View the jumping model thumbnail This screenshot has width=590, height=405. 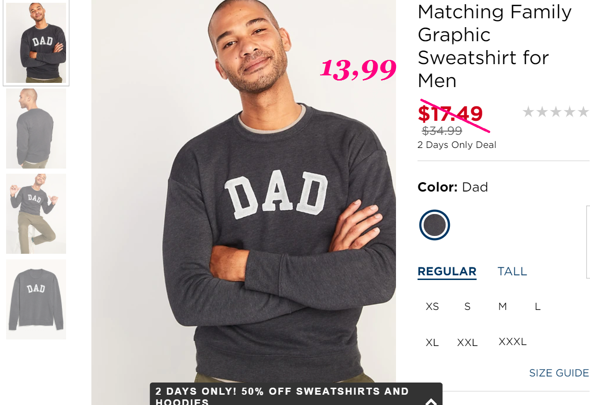tap(36, 214)
